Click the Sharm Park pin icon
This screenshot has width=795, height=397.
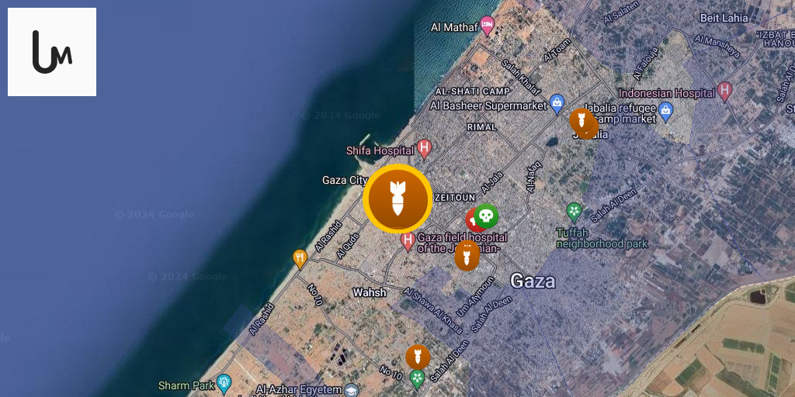pos(224,384)
